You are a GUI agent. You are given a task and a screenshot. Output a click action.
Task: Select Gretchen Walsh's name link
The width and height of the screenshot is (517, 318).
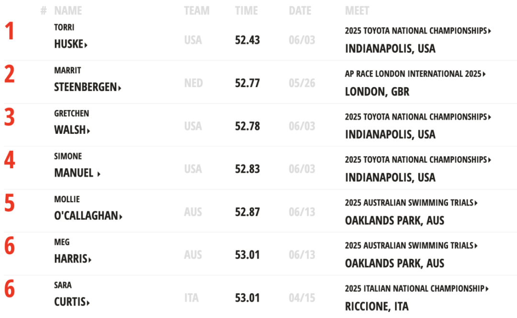[72, 130]
